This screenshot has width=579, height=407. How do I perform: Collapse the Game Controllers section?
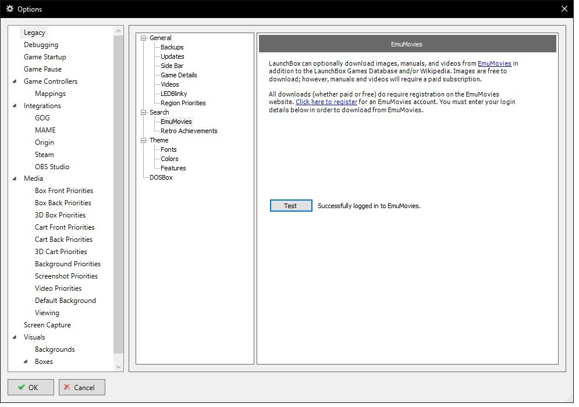click(x=15, y=81)
